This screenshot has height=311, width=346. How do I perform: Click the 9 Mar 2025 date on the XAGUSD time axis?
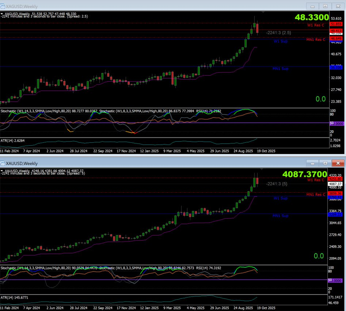172,151
